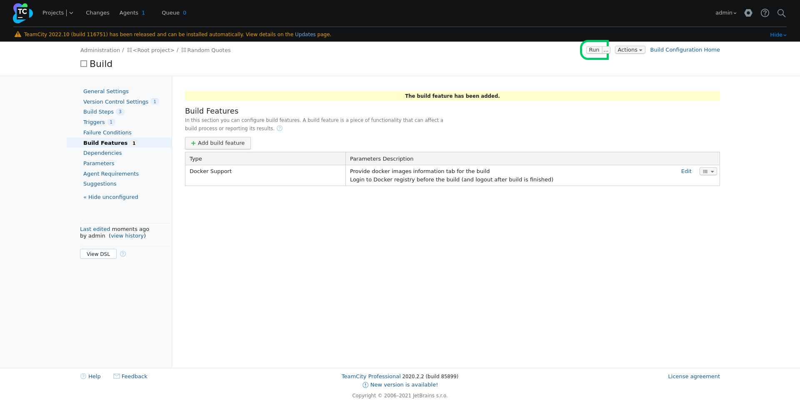
Task: Open the help question mark icon in header
Action: tap(765, 13)
